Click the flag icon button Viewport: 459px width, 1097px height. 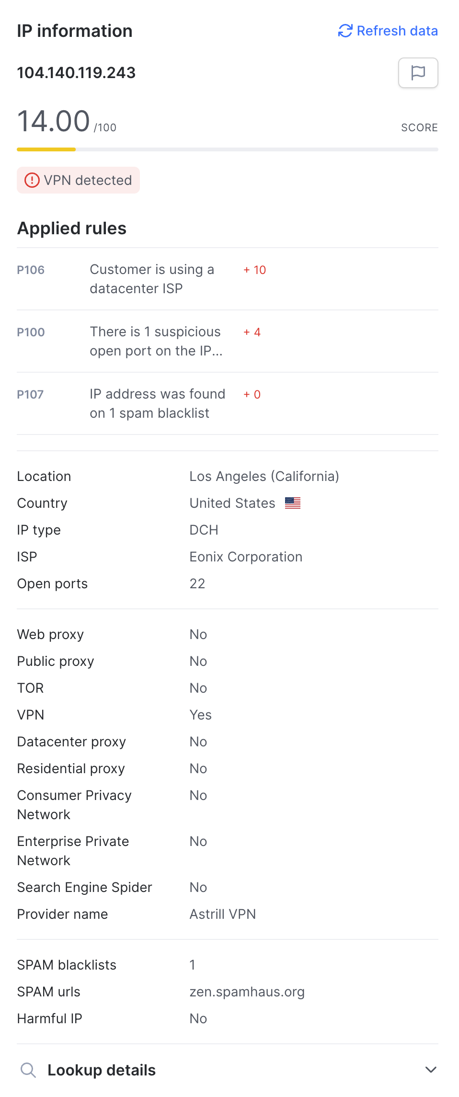(418, 73)
